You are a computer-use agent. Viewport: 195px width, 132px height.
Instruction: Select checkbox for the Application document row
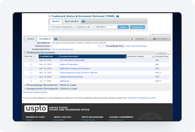[31, 81]
